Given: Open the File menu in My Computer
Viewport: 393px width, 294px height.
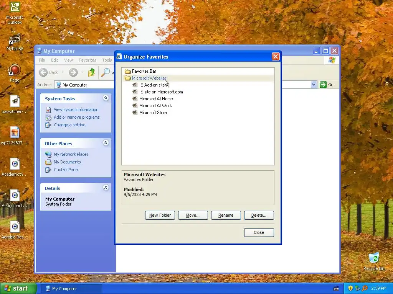Looking at the screenshot, I should click(42, 60).
